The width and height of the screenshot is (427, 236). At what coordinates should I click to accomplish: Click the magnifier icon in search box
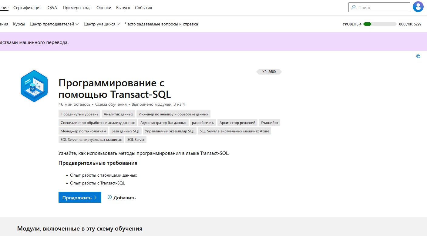point(354,7)
